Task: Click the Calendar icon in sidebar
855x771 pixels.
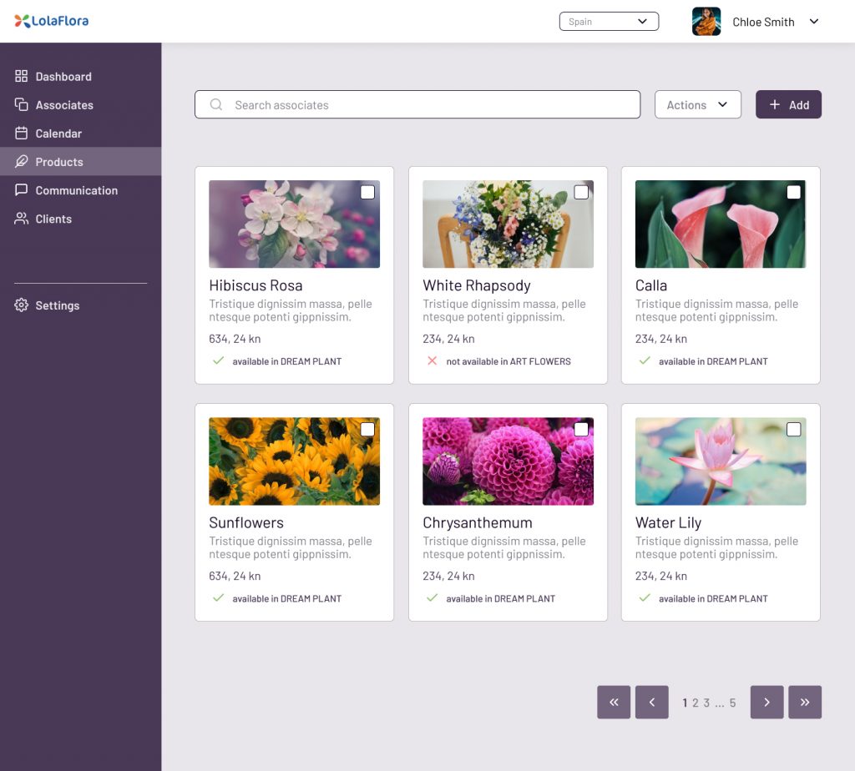Action: pyautogui.click(x=22, y=134)
